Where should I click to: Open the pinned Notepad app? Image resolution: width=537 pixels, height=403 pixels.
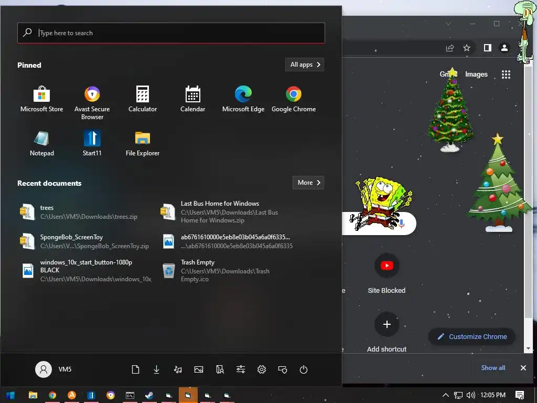tap(41, 143)
